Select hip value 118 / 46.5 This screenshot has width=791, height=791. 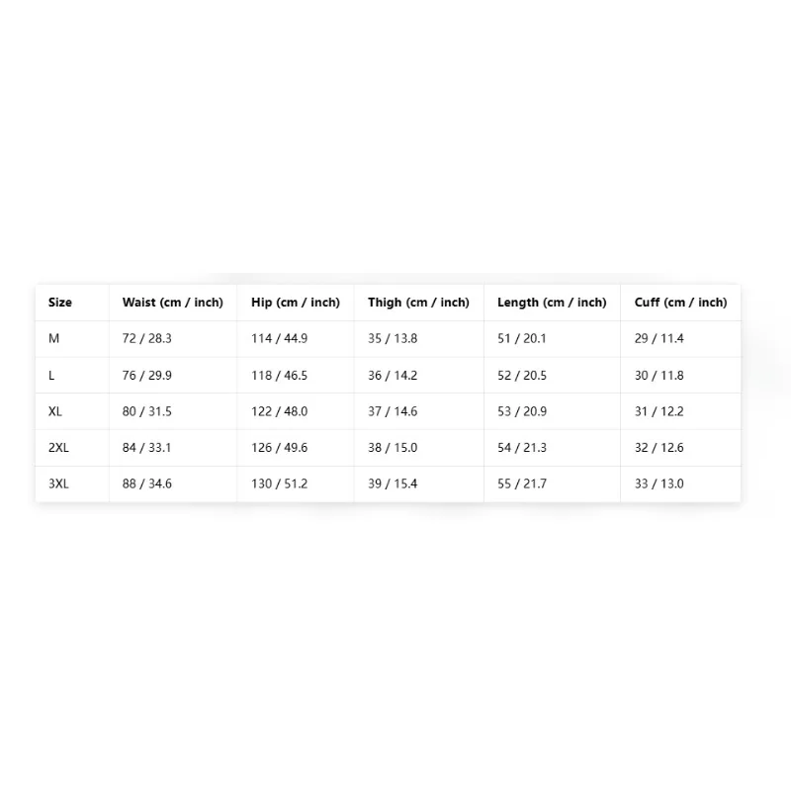280,376
